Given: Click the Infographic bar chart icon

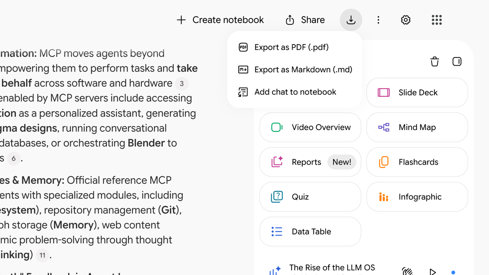Looking at the screenshot, I should click(384, 197).
